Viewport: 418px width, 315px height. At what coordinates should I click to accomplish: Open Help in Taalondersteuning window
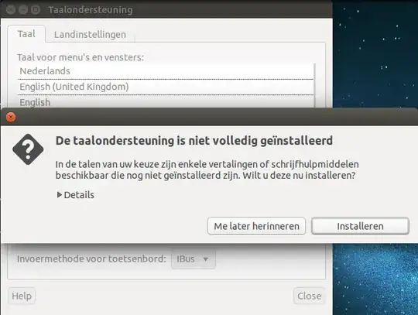click(x=22, y=296)
